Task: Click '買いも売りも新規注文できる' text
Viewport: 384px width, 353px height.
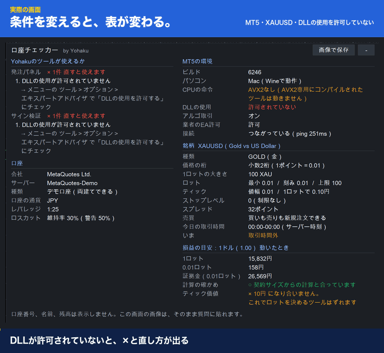Action: coord(287,218)
